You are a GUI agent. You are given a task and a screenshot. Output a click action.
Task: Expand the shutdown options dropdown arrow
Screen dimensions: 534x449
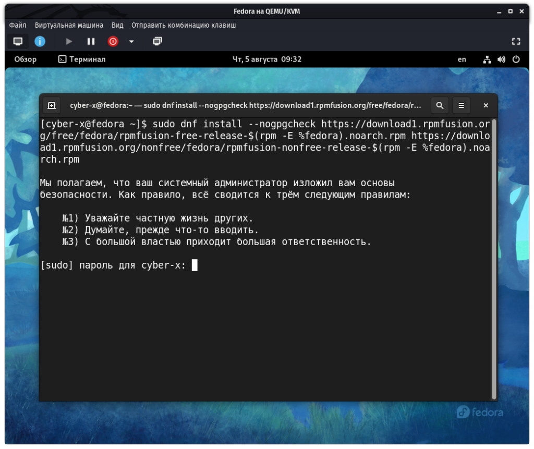pos(131,41)
